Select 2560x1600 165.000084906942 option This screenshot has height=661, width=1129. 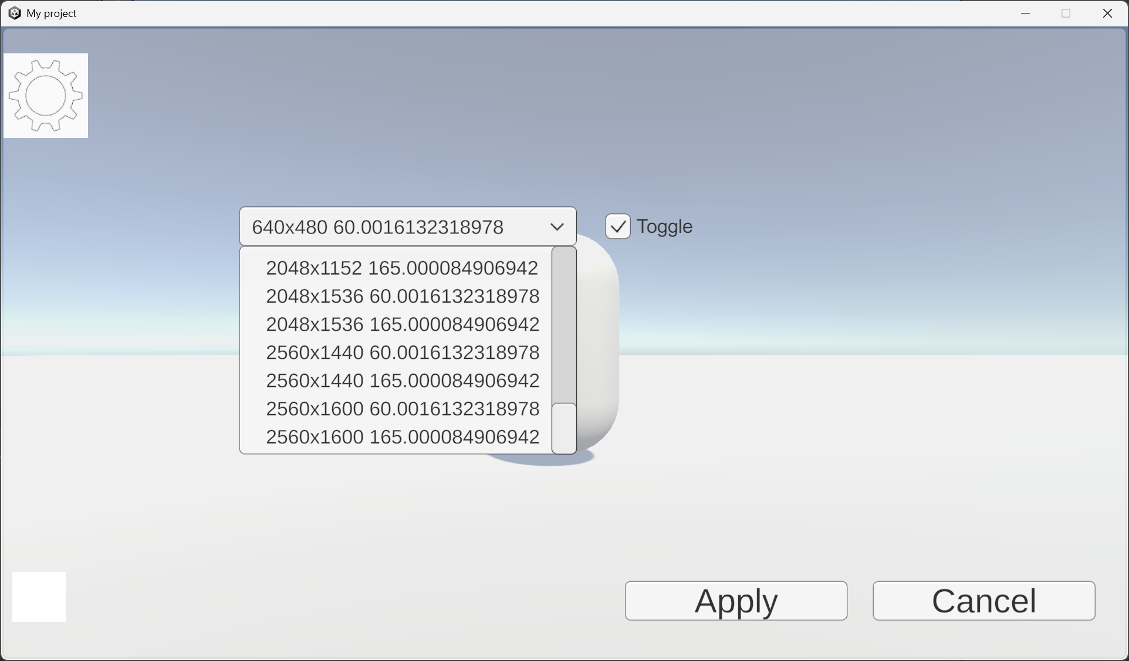(402, 437)
